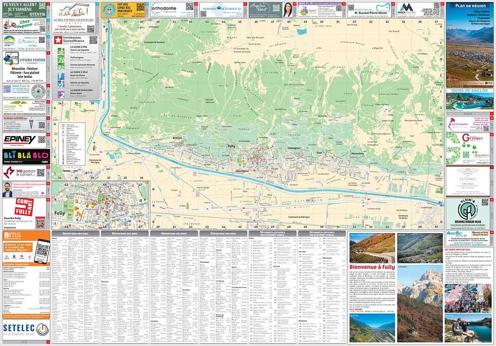496x346 pixels.
Task: Click the red Com'Art Fully QR code
Action: tap(40, 224)
